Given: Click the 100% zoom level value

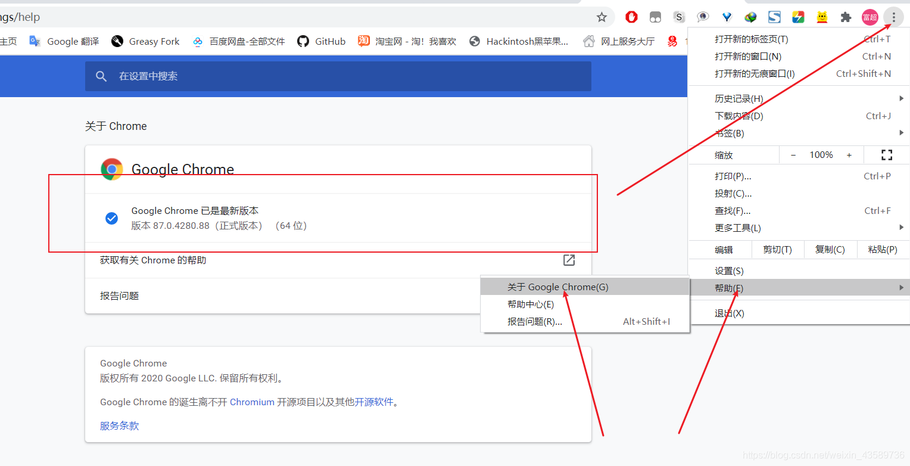Looking at the screenshot, I should pyautogui.click(x=821, y=155).
